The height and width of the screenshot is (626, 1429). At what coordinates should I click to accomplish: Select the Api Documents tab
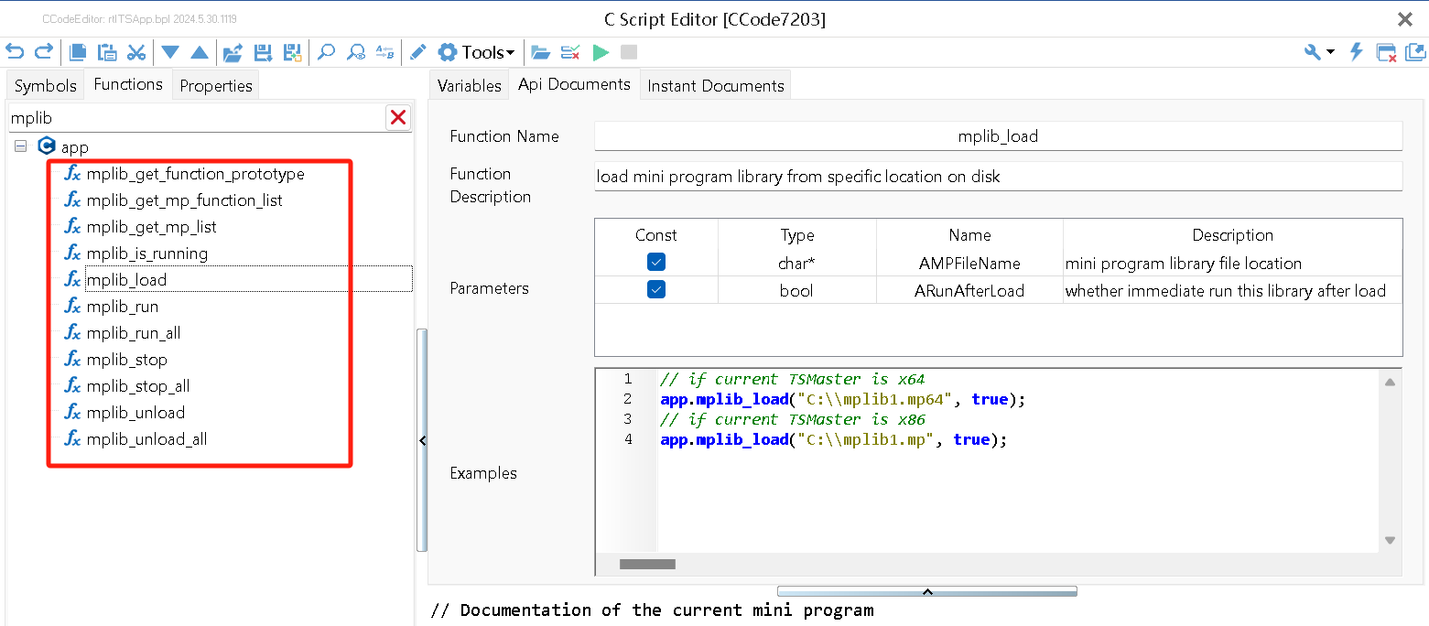[x=574, y=84]
